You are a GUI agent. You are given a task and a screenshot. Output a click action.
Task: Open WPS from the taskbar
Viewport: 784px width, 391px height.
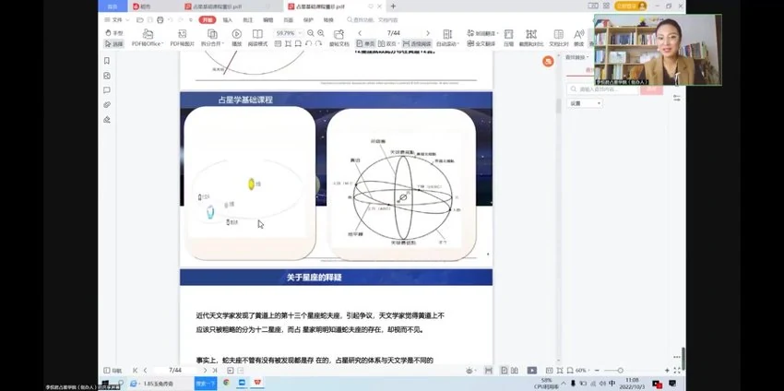pyautogui.click(x=257, y=383)
